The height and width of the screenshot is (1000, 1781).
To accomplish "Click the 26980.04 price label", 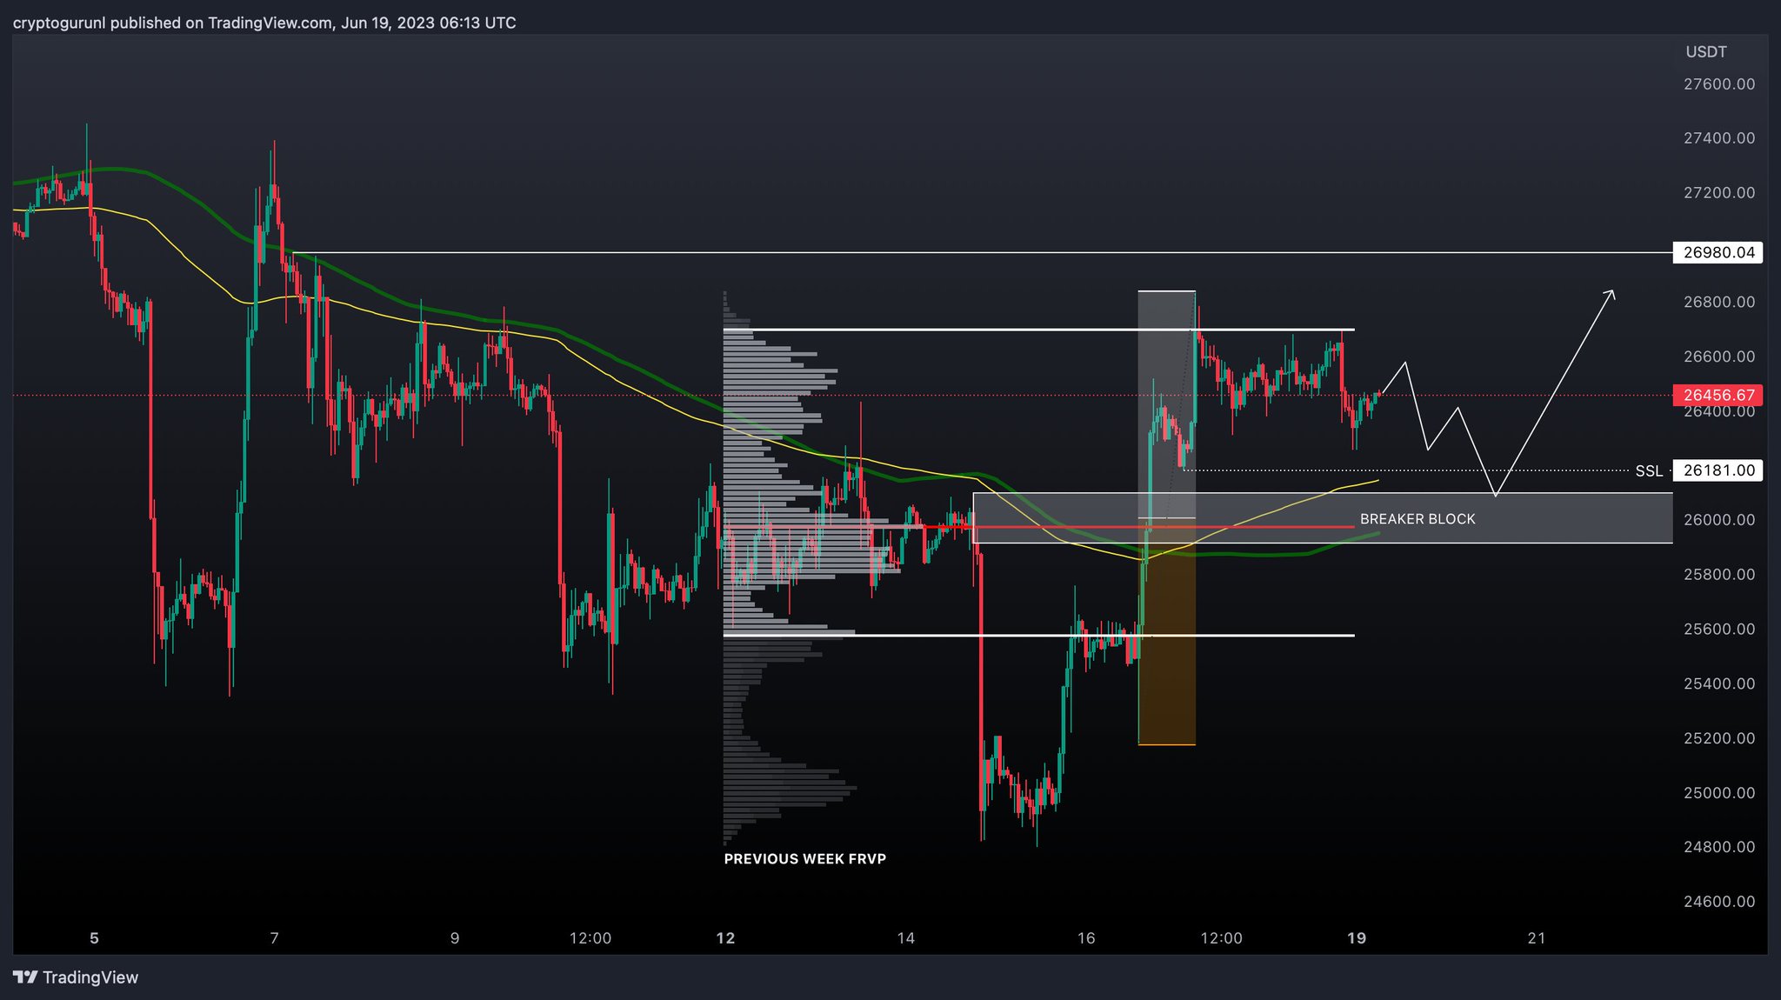I will point(1718,253).
